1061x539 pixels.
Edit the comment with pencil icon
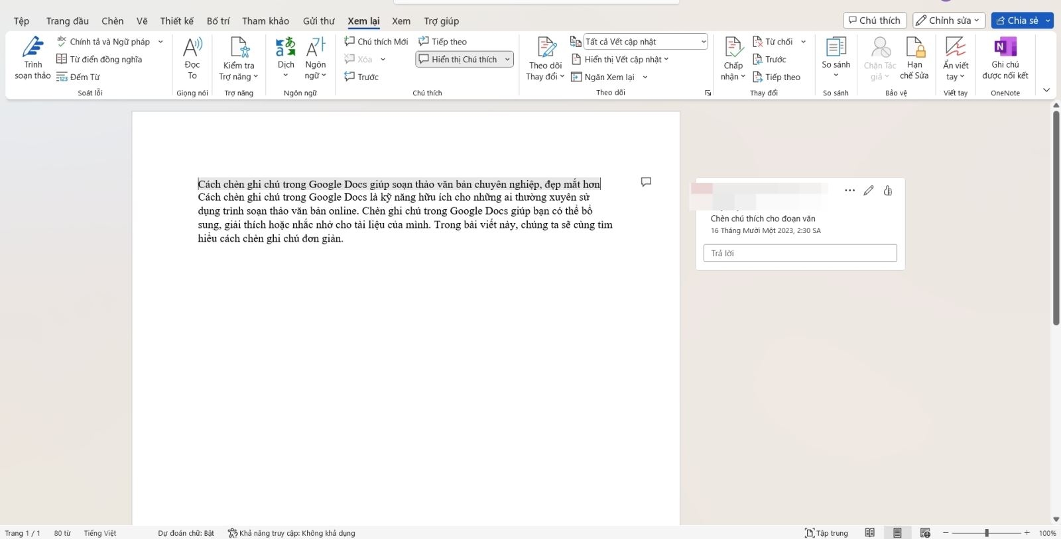click(x=869, y=191)
